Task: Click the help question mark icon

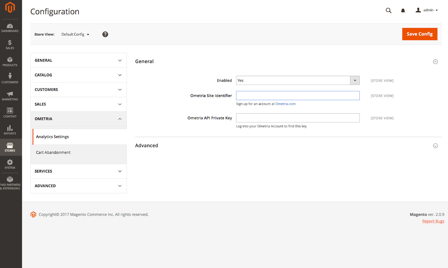Action: (x=105, y=34)
